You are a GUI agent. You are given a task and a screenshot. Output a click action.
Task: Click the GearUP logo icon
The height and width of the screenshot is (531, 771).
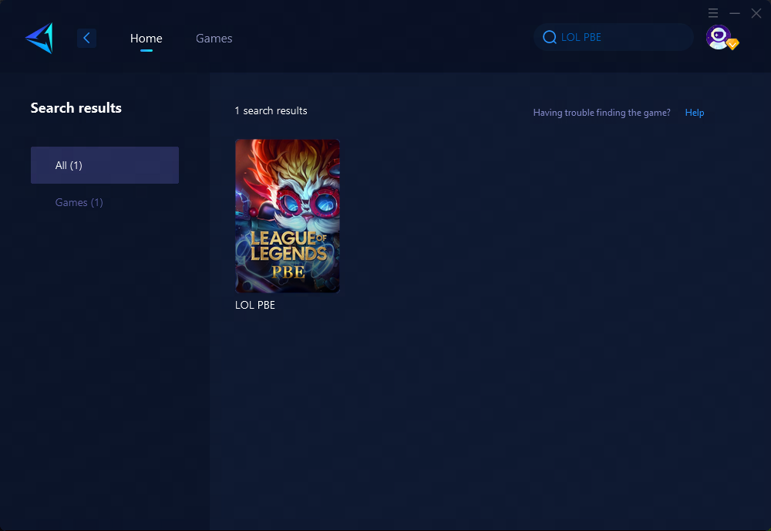[39, 38]
